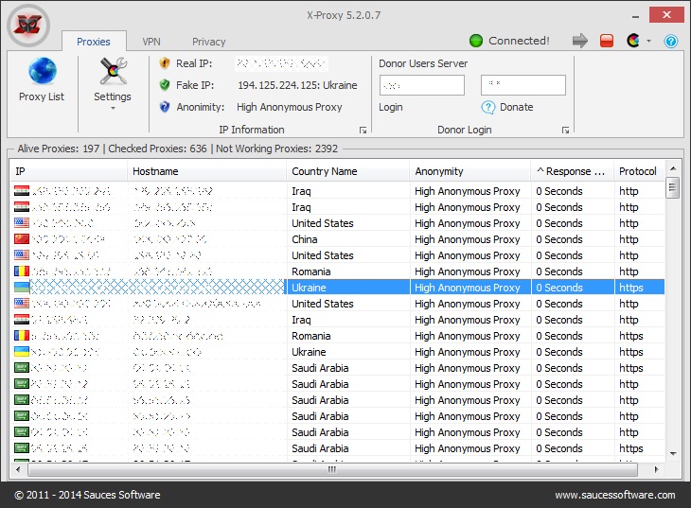691x508 pixels.
Task: Click the gray forward arrow icon
Action: point(579,41)
